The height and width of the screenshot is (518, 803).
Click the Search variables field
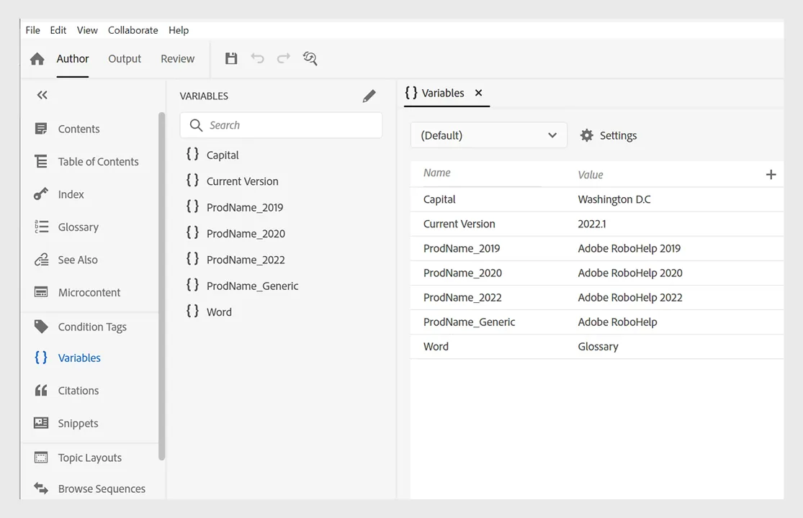(281, 125)
